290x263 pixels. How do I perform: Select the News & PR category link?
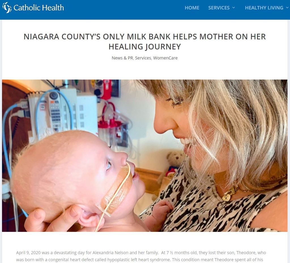pos(122,58)
